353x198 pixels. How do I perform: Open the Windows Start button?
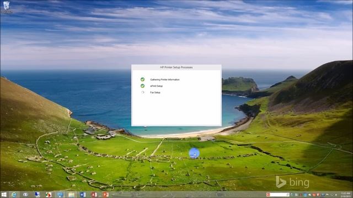pyautogui.click(x=4, y=195)
